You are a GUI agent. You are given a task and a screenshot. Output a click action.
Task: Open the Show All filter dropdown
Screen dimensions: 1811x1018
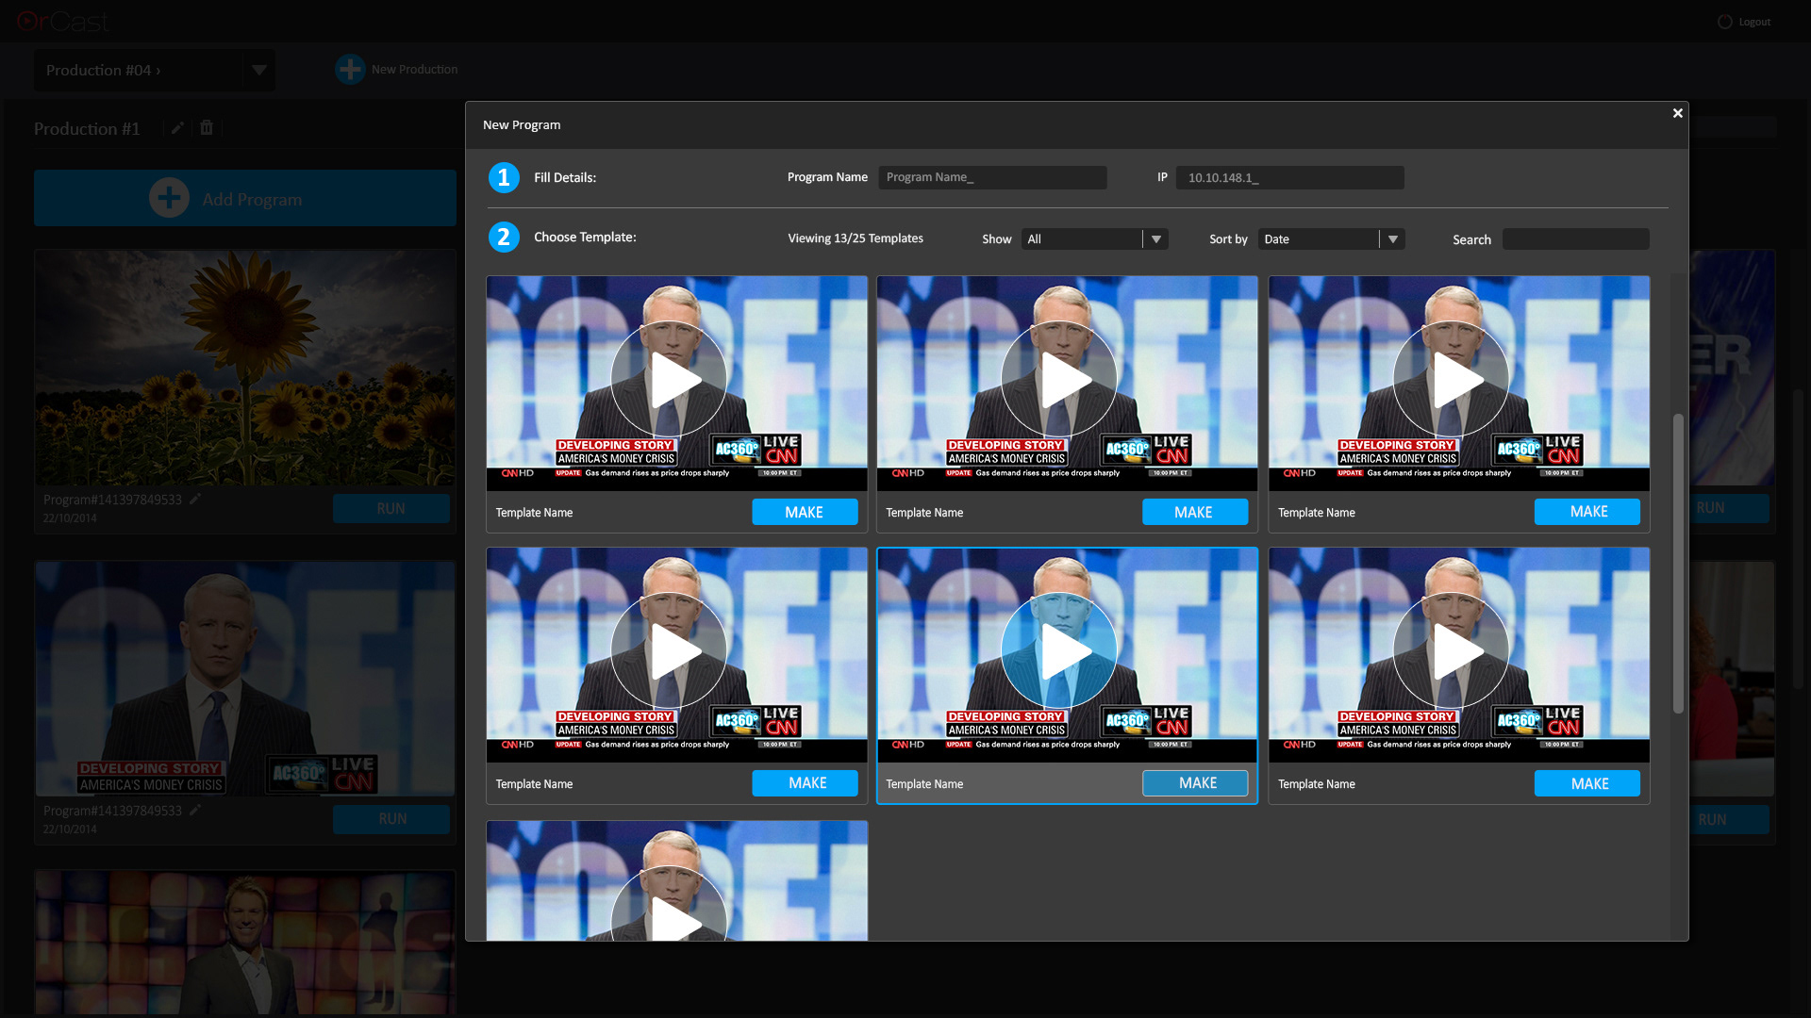(x=1155, y=239)
